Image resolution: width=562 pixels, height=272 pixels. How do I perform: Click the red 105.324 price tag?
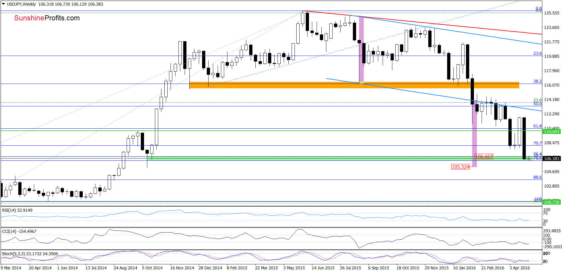pos(460,167)
